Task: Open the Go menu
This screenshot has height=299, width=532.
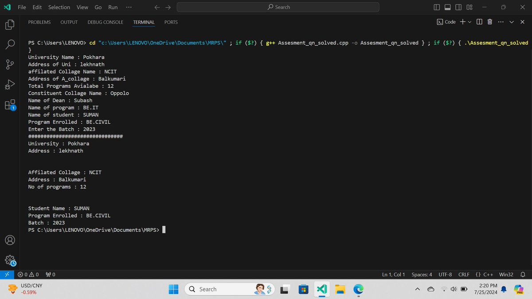Action: point(98,7)
